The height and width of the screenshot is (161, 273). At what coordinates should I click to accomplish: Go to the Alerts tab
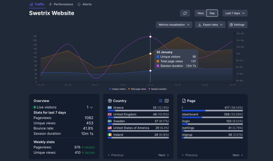[85, 4]
